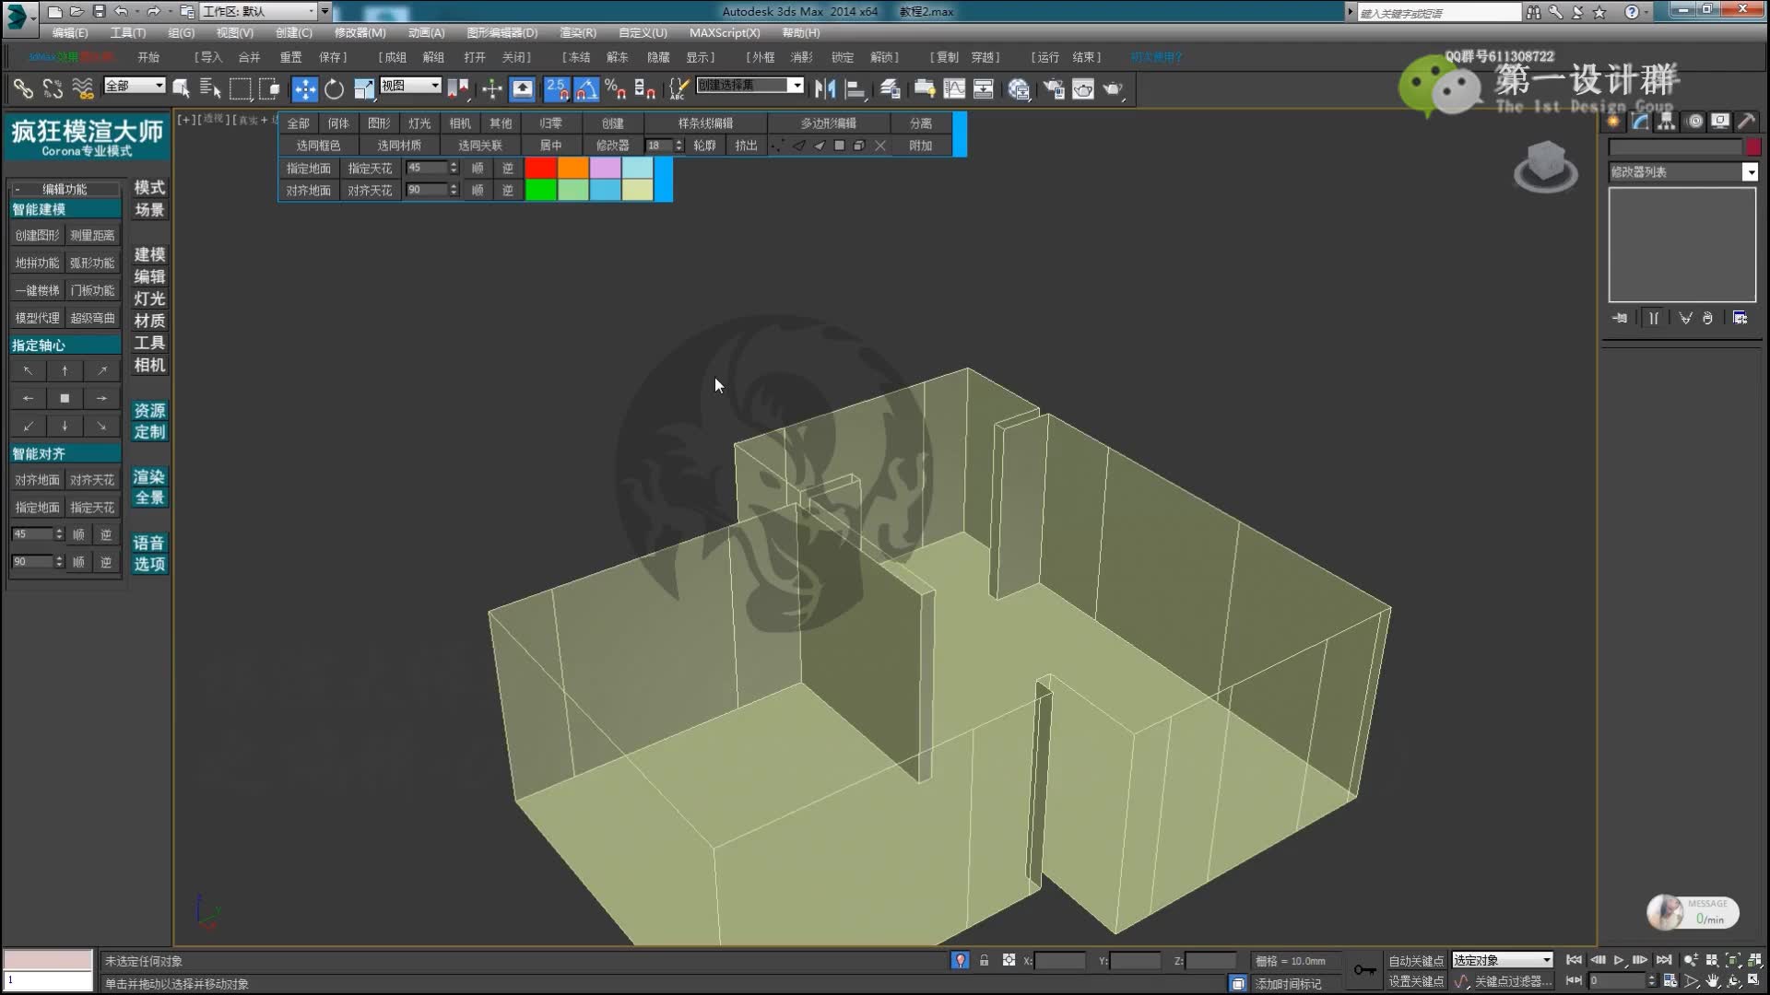The width and height of the screenshot is (1770, 995).
Task: Collapse the 编辑功能 rollout
Action: tap(65, 189)
